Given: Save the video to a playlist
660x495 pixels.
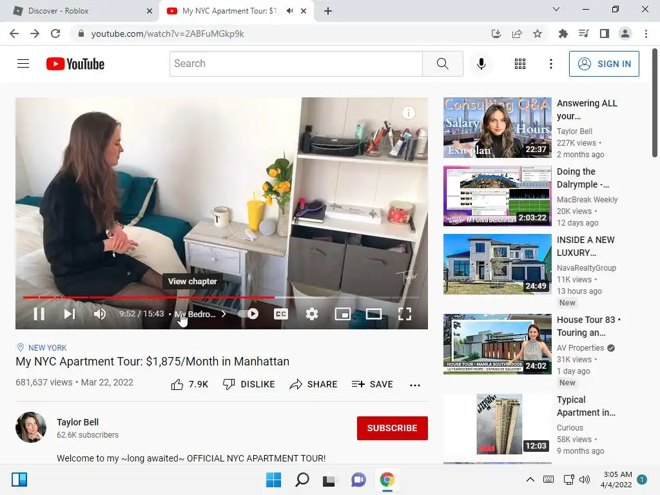Looking at the screenshot, I should pyautogui.click(x=372, y=384).
